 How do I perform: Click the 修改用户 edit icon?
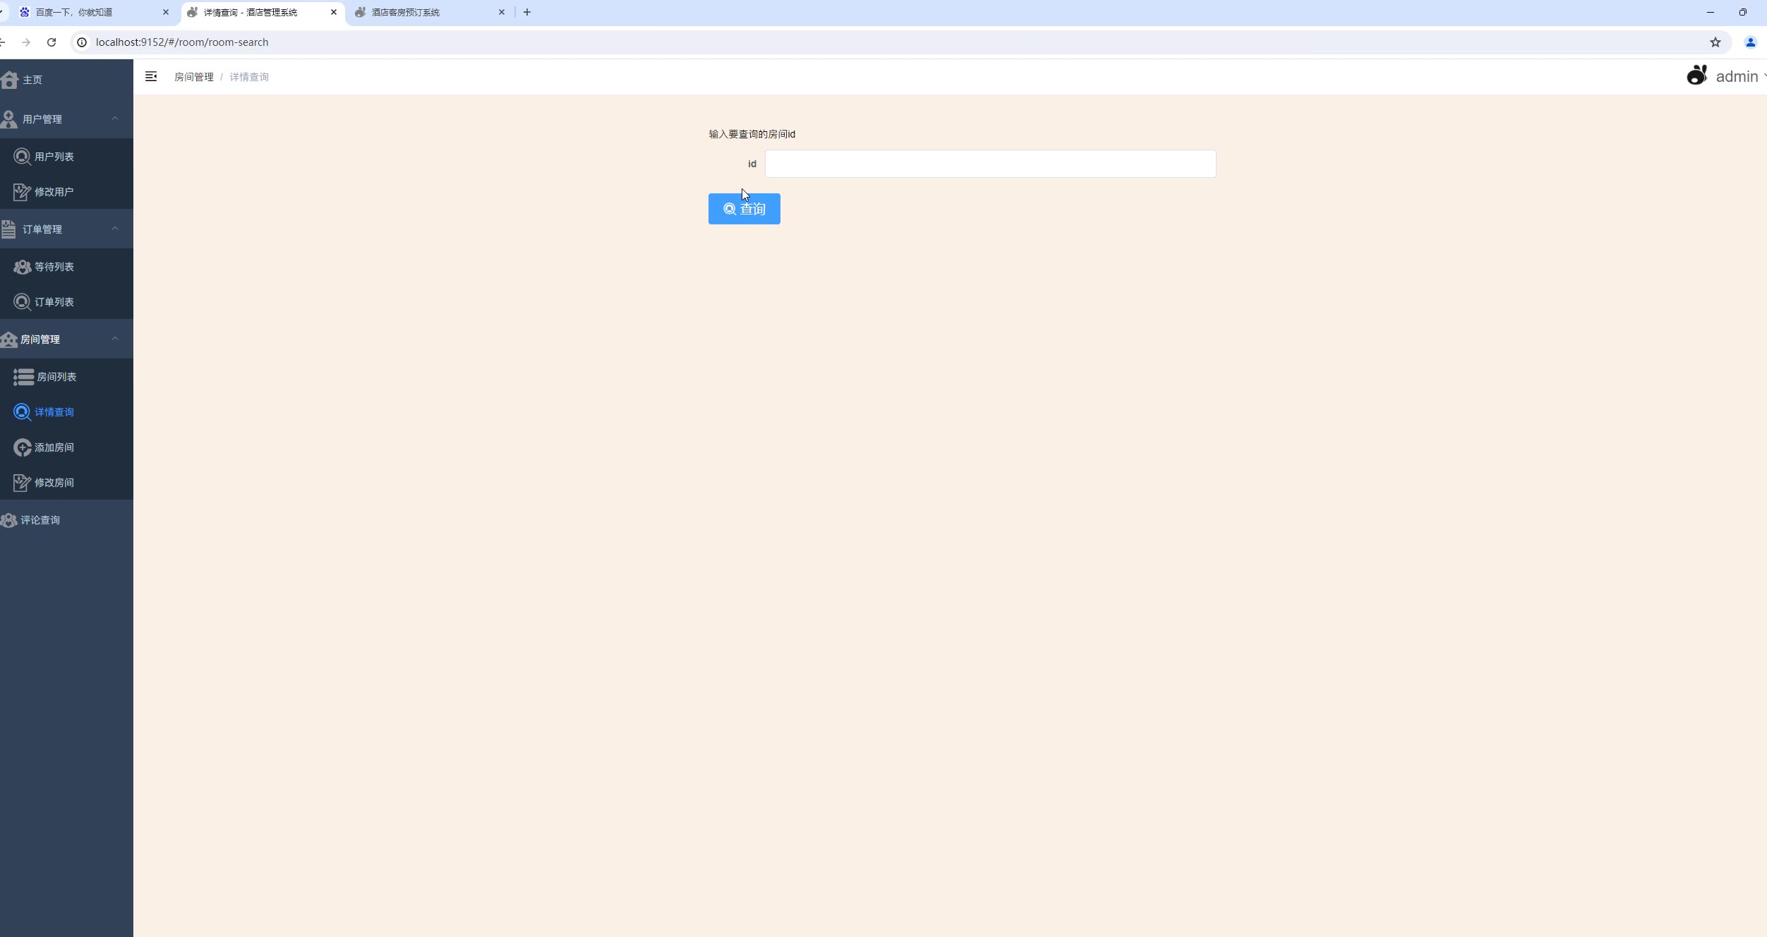[22, 192]
